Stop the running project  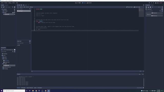tap(153, 3)
